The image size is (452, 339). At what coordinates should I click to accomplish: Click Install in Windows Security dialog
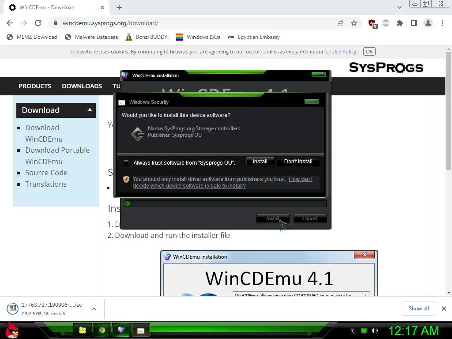(x=260, y=162)
